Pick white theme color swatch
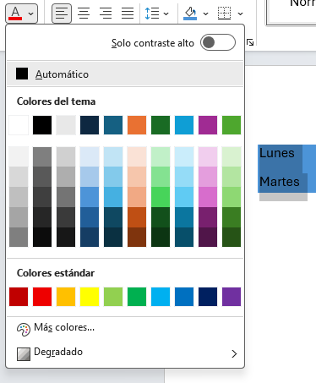316x383 pixels. pos(19,125)
